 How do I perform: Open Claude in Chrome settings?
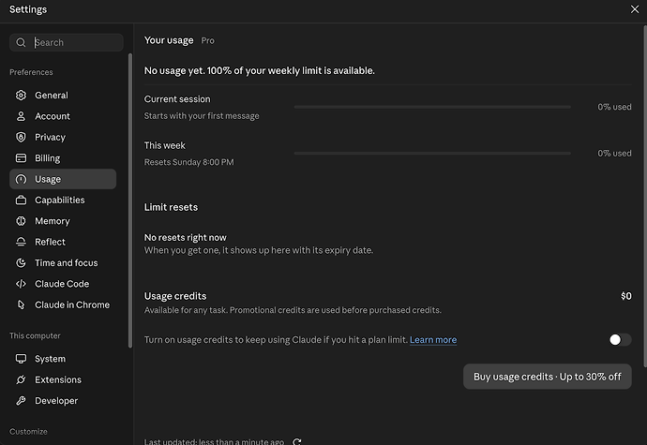[63, 304]
